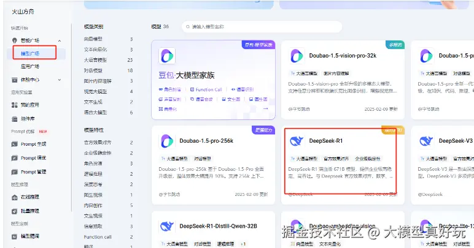Click the search magnifier icon in model search
The height and width of the screenshot is (248, 474).
point(188,27)
